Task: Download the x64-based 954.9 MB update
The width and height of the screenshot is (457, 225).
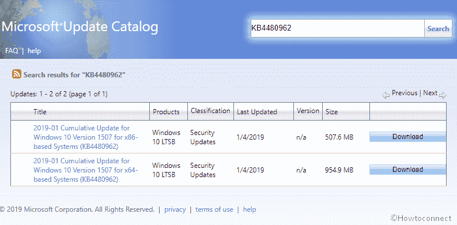Action: point(407,170)
